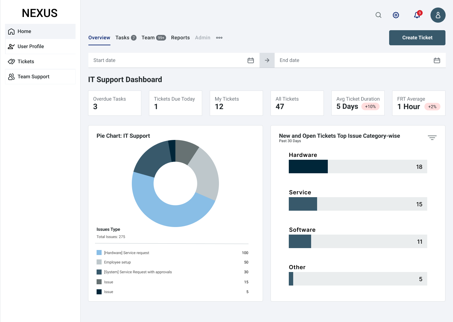Viewport: 453px width, 322px height.
Task: Switch to the Overview tab
Action: [x=99, y=38]
